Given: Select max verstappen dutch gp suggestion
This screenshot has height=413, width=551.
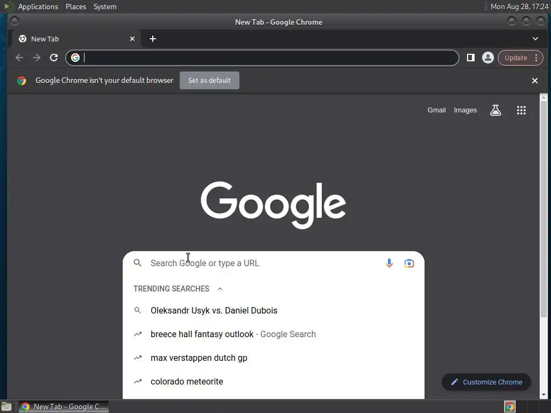Looking at the screenshot, I should [273, 358].
